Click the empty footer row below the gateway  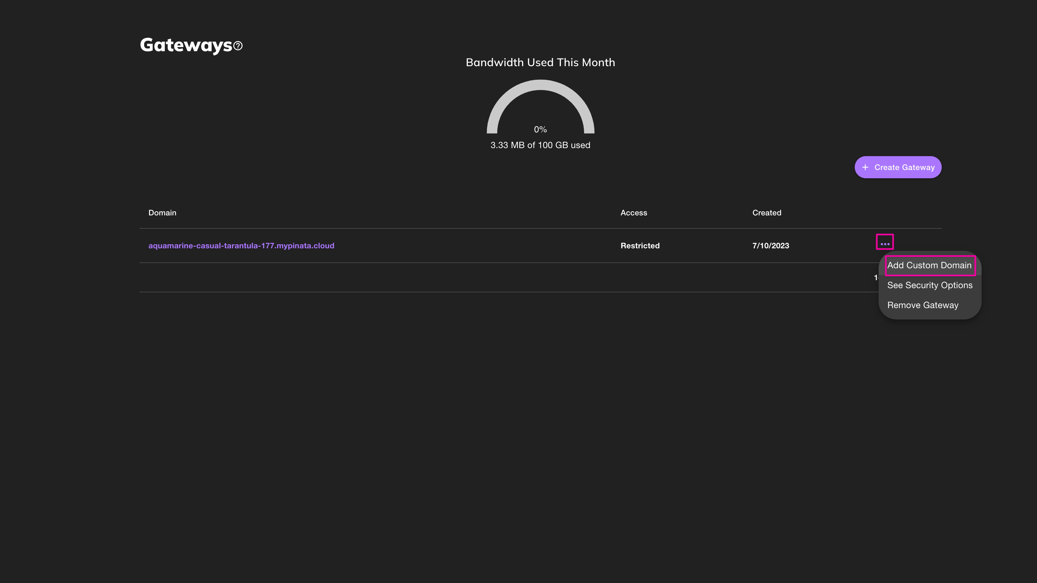(483, 277)
